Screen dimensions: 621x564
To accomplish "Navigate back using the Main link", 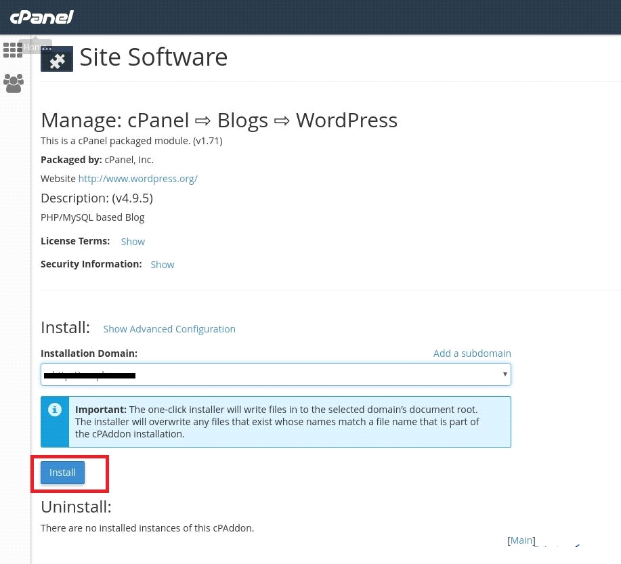I will click(521, 540).
